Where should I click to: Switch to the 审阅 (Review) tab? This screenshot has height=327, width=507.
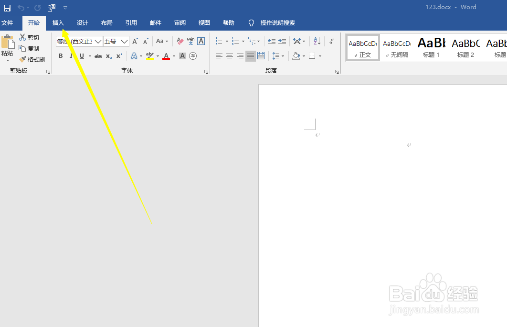[180, 22]
